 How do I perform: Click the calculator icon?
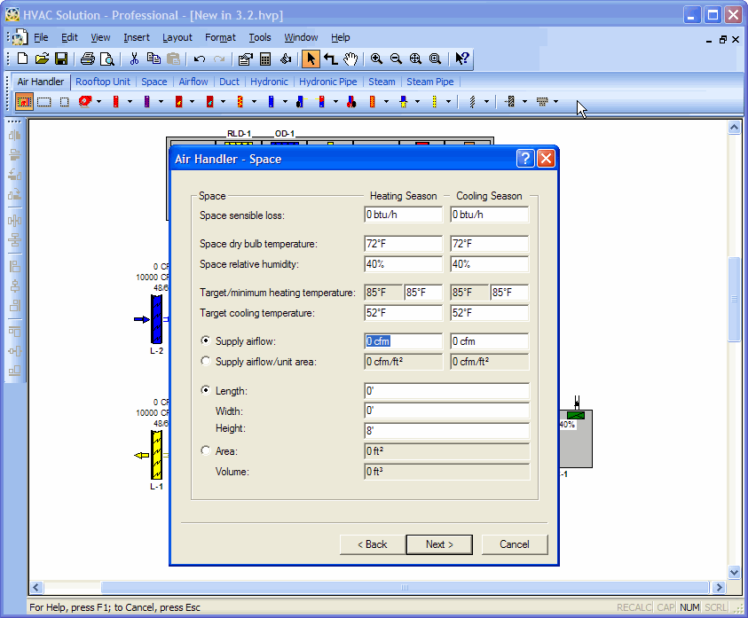tap(265, 59)
